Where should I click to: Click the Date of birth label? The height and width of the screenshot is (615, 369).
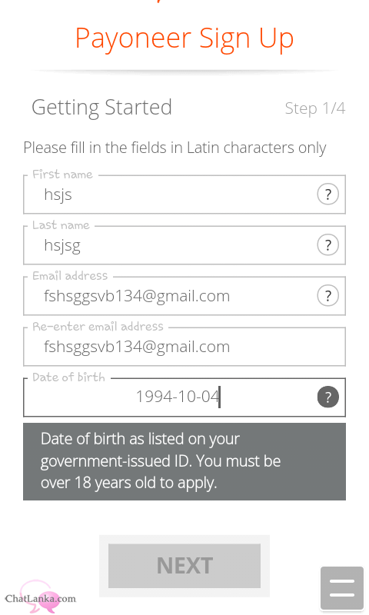[x=68, y=377]
